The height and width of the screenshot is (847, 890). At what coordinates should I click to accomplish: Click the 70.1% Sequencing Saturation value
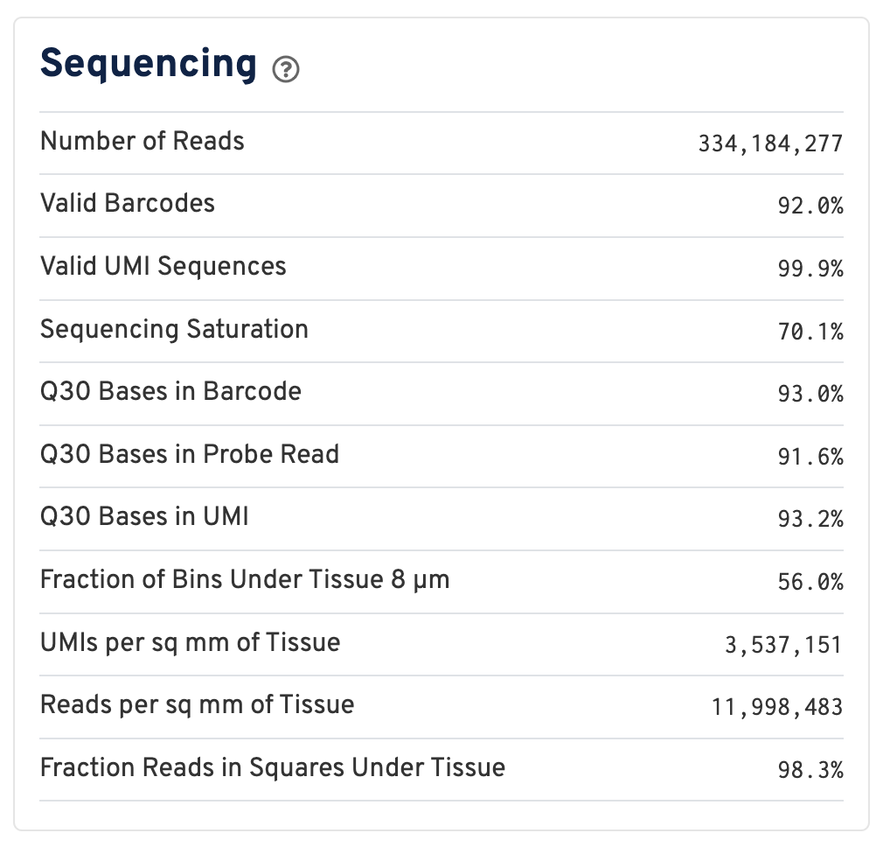click(810, 332)
